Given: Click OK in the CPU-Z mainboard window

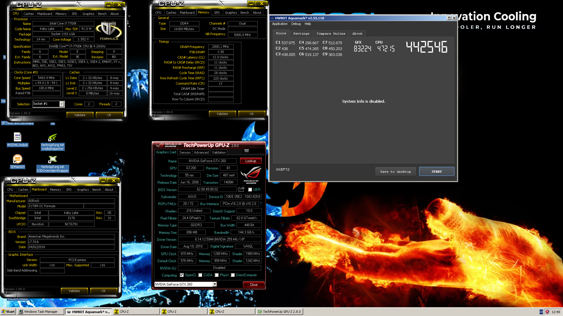Looking at the screenshot, I should click(104, 291).
